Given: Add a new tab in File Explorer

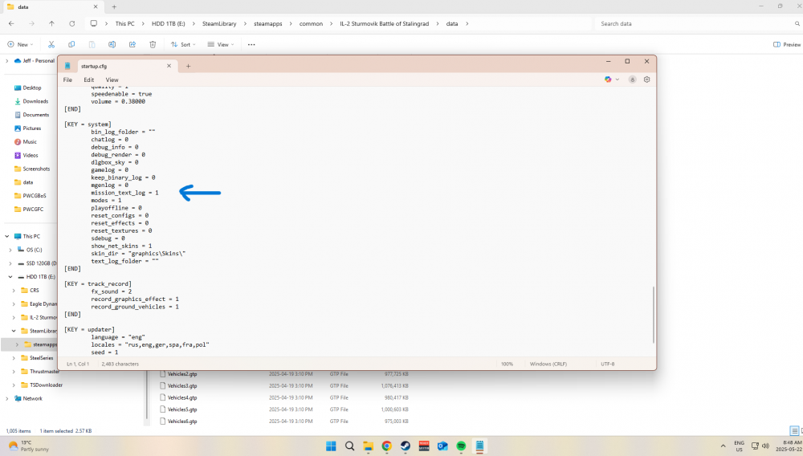Looking at the screenshot, I should pyautogui.click(x=114, y=7).
